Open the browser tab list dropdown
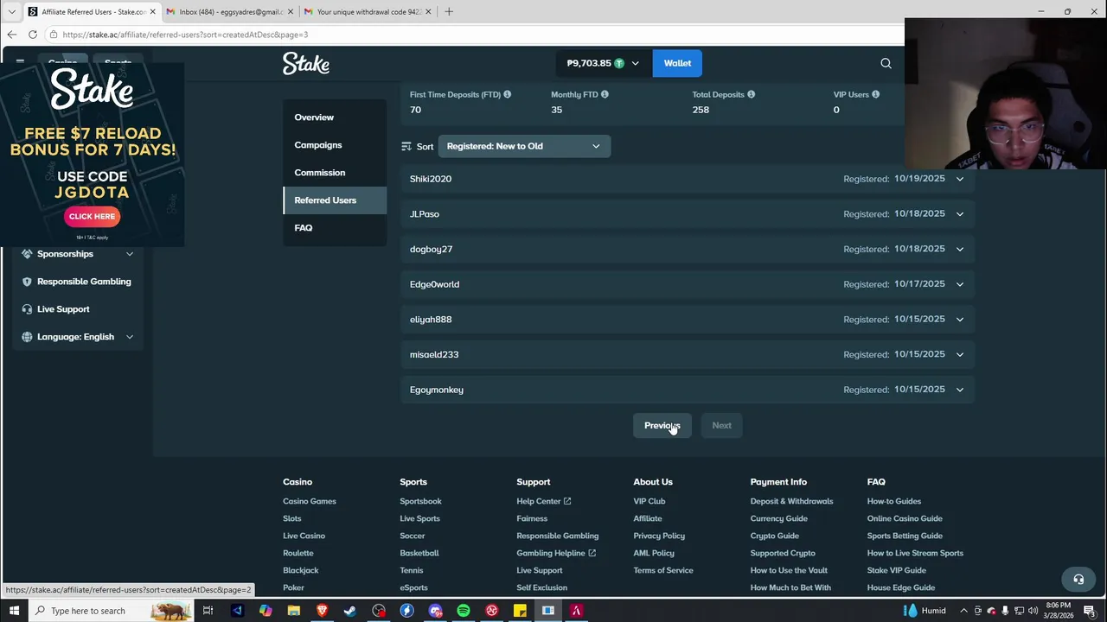 [x=12, y=12]
